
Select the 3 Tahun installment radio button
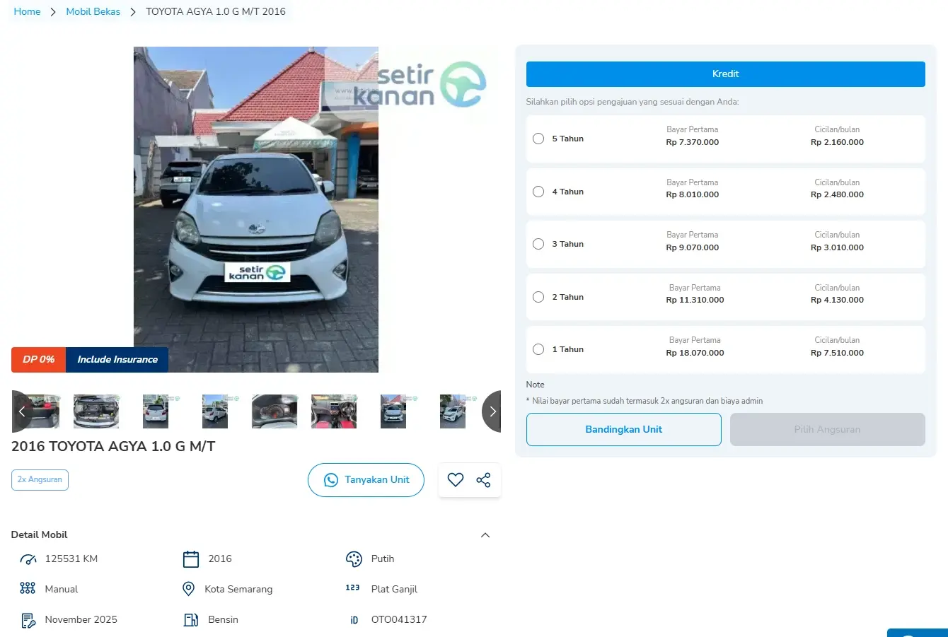point(538,244)
